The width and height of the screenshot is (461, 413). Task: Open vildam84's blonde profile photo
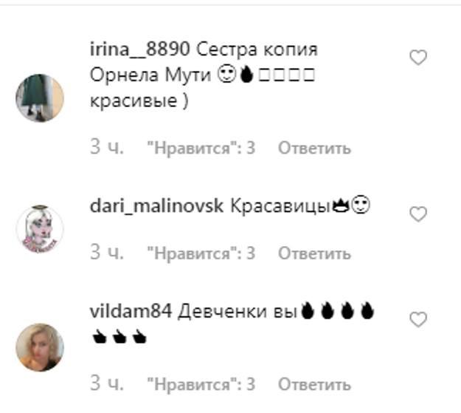[x=40, y=347]
